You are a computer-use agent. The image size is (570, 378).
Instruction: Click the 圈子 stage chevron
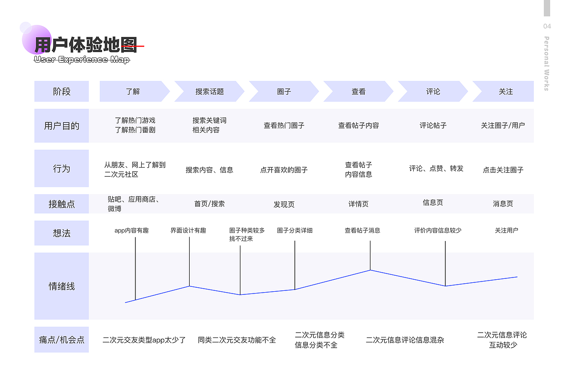click(x=283, y=91)
